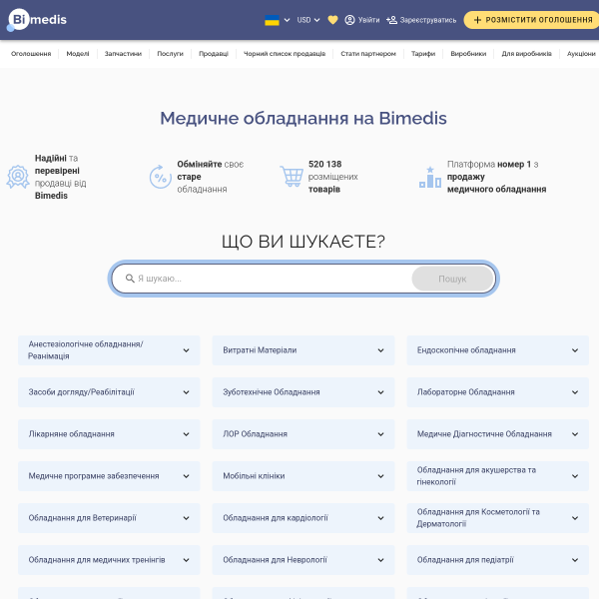Viewport: 599px width, 599px height.
Task: Open the language dropdown arrow next to flag
Action: click(x=287, y=20)
